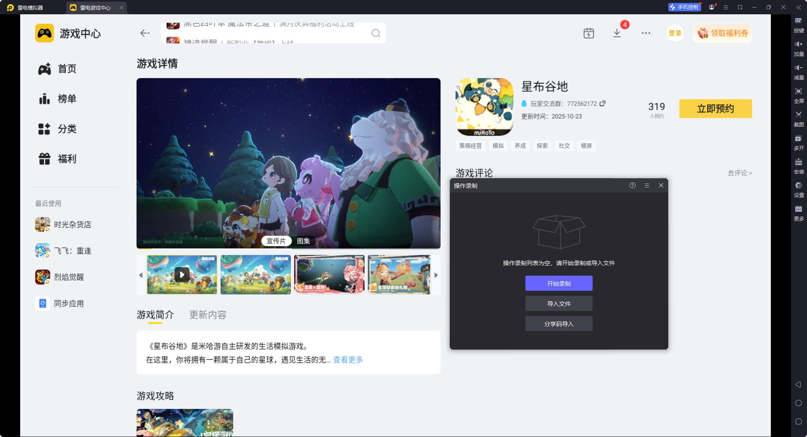This screenshot has height=437, width=807.
Task: Click 去评论 to write a review
Action: click(x=740, y=173)
